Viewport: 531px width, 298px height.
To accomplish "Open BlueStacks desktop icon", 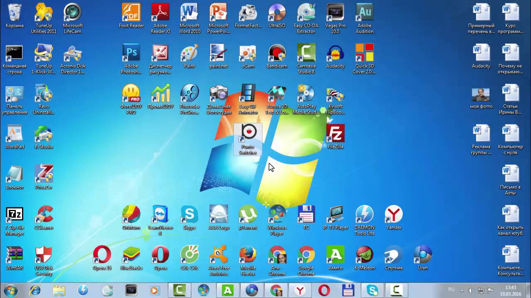I will coord(131,259).
